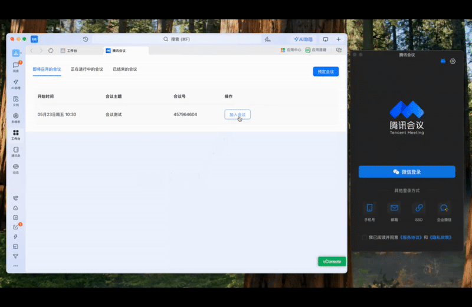472x307 pixels.
Task: Click the meeting subject 会议测试
Action: click(x=113, y=114)
